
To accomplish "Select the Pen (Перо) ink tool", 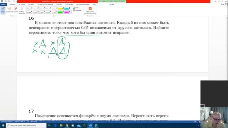I will [x=3, y=10].
